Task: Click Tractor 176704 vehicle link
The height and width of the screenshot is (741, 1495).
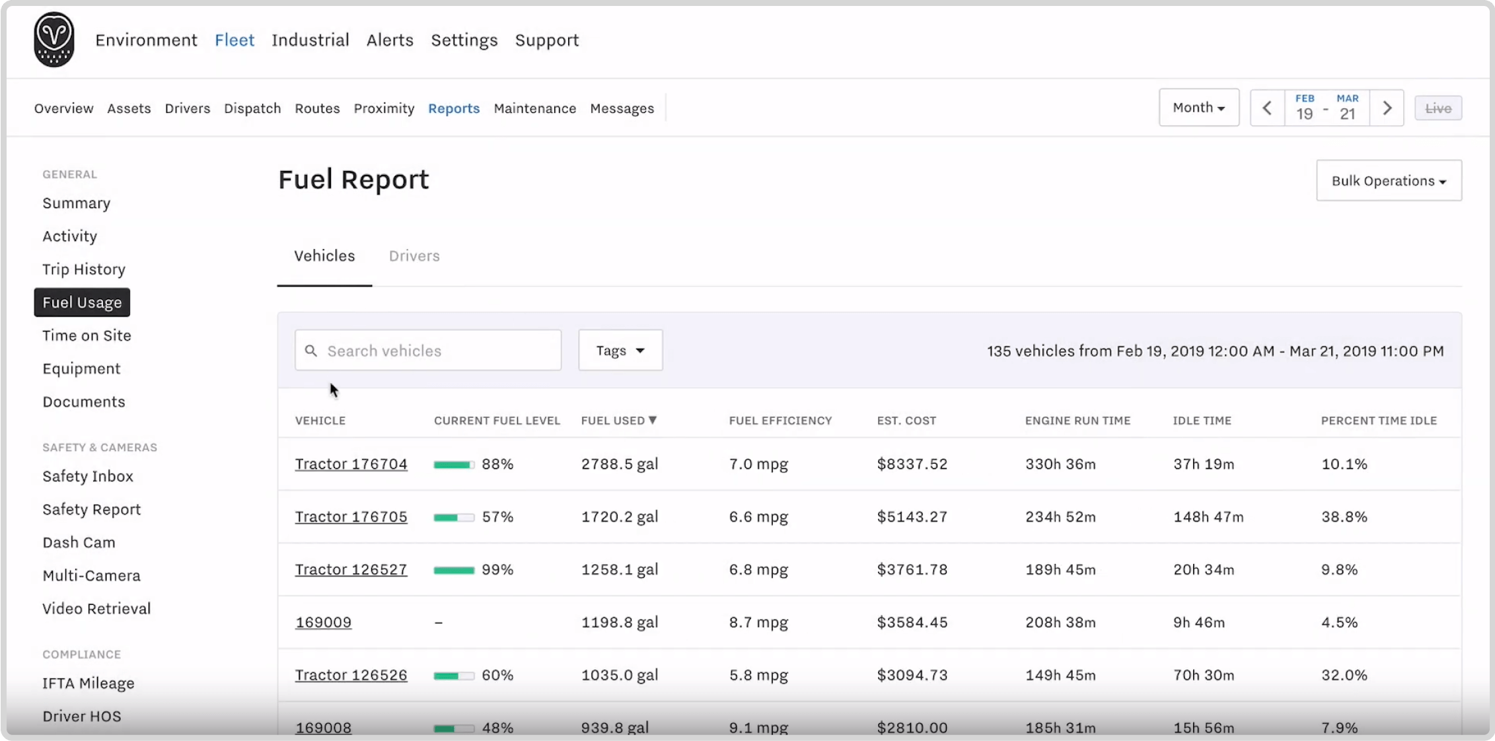Action: tap(351, 464)
